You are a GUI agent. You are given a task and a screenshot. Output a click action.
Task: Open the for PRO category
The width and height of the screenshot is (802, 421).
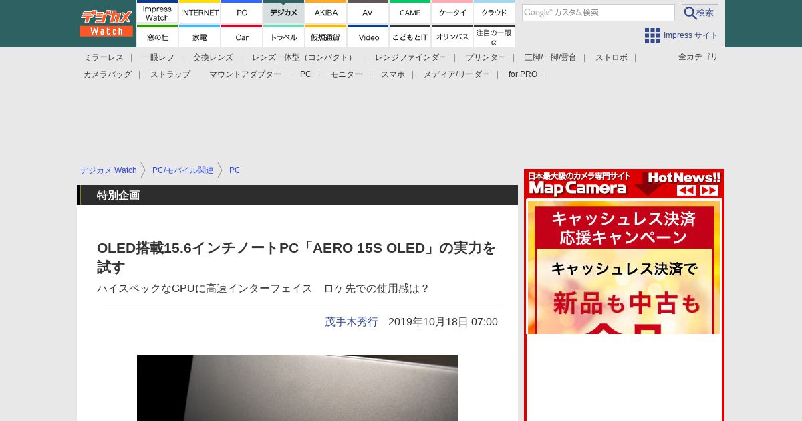(523, 74)
